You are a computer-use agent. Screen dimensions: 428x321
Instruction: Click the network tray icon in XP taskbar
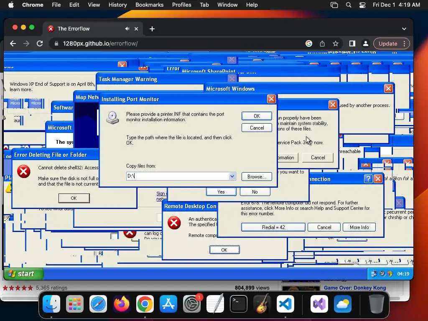[x=374, y=274]
